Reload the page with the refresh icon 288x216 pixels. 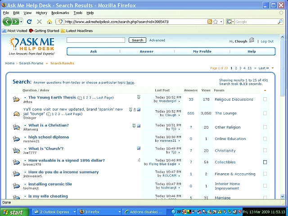pos(29,22)
